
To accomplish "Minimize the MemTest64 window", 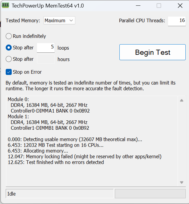I will click(x=138, y=6).
